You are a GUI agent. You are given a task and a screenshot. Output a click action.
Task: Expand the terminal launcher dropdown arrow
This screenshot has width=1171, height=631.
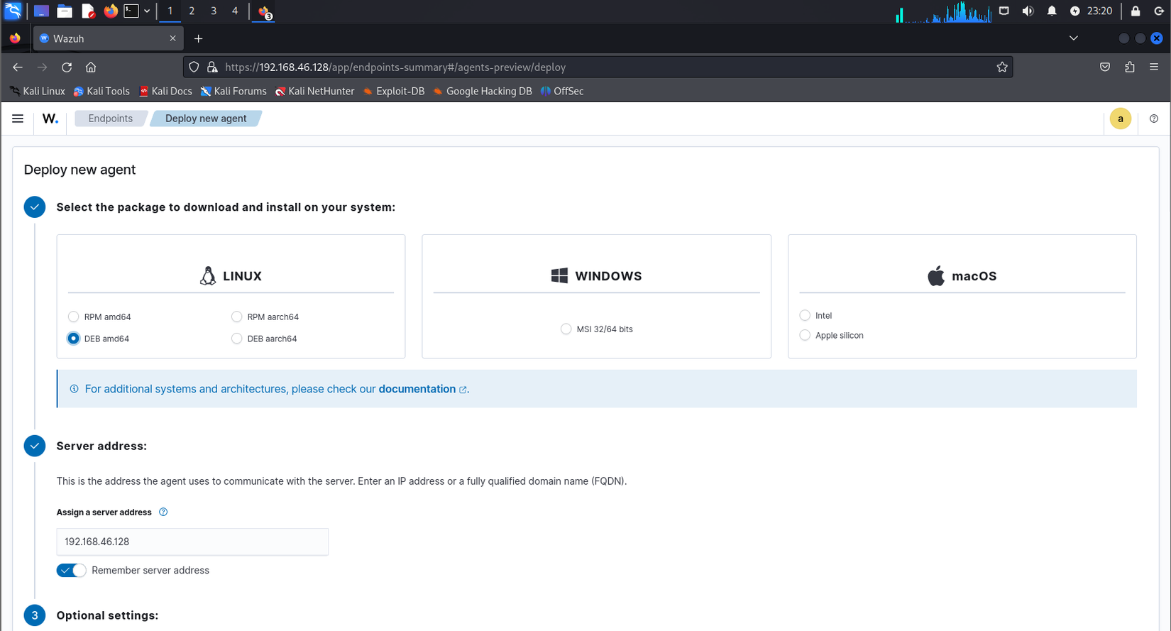click(147, 11)
